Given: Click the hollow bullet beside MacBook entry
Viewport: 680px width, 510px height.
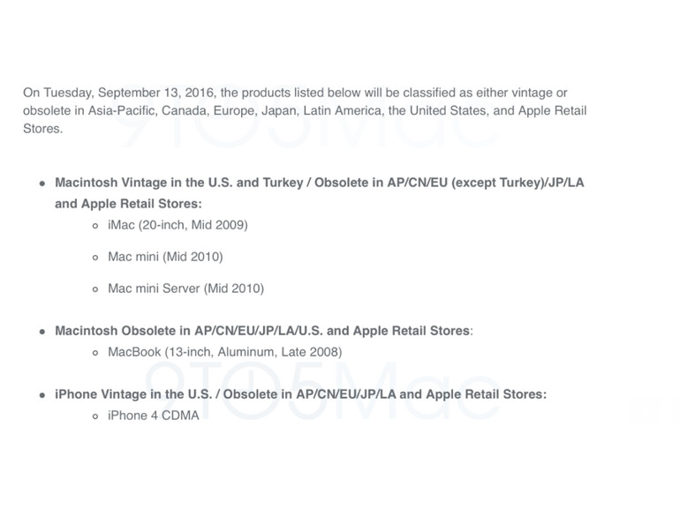Looking at the screenshot, I should click(96, 353).
